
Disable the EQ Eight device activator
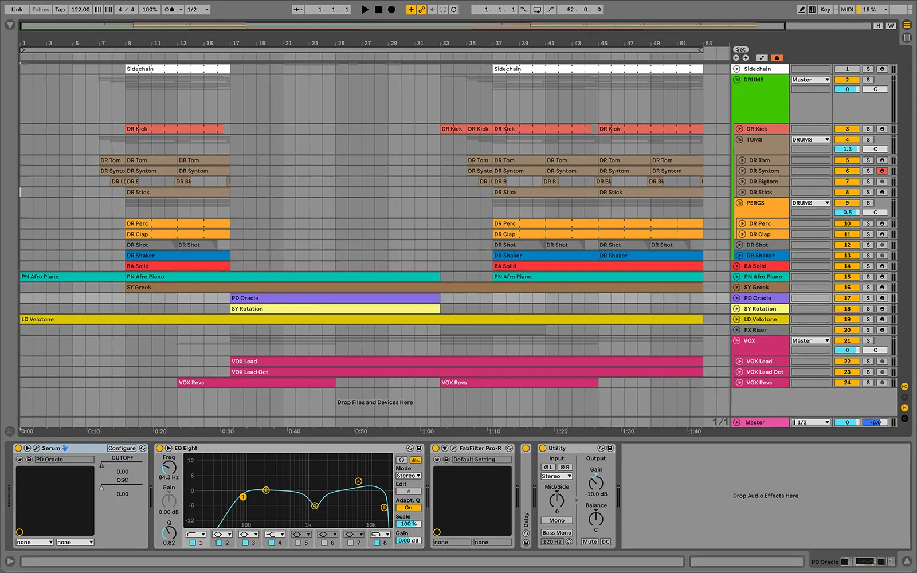(x=160, y=448)
